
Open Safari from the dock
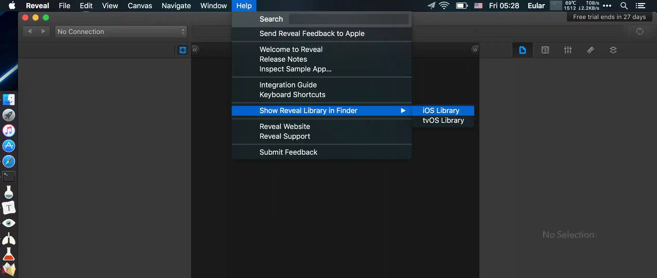9,161
